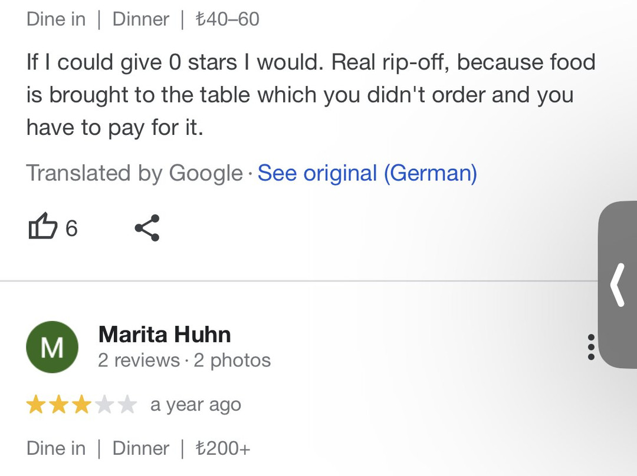Share the rip-off review
Screen dimensions: 637x476
click(147, 228)
